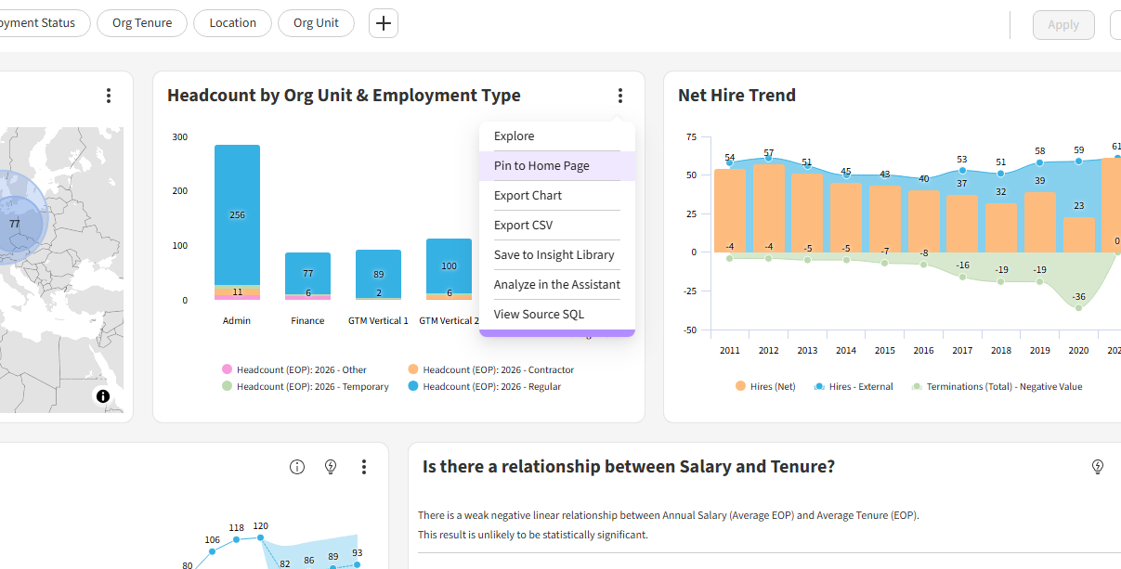Viewport: 1121px width, 569px height.
Task: Click the lightbulb icon on the Salary and Tenure card
Action: pyautogui.click(x=1097, y=467)
